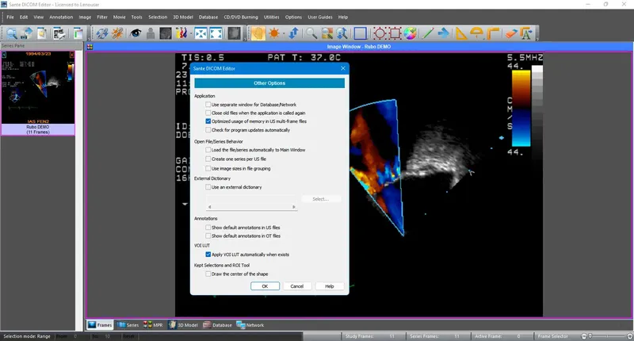The width and height of the screenshot is (634, 341).
Task: Select the eraser tool in toolbar
Action: tap(510, 33)
